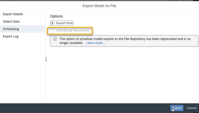Switch to the Scheduling section

tap(11, 29)
